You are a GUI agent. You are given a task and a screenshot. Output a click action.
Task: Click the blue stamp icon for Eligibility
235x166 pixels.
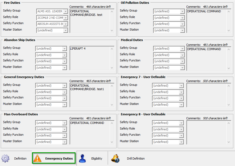(x=83, y=158)
